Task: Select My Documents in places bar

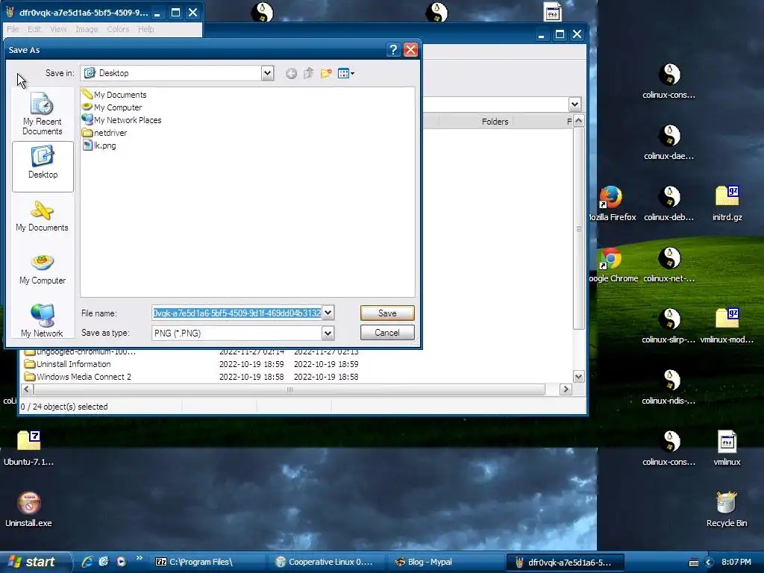Action: 43,217
